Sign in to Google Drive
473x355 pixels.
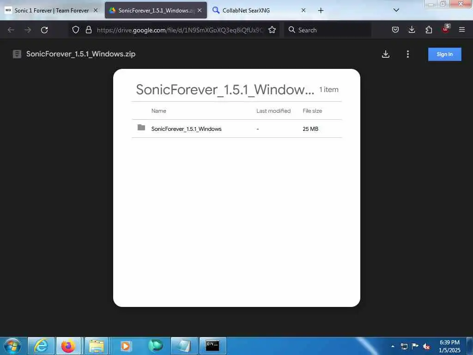point(445,55)
